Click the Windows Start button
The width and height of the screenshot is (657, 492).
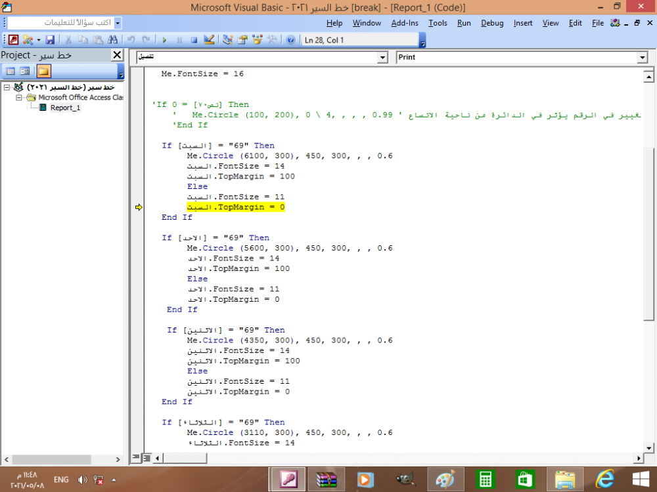(641, 480)
